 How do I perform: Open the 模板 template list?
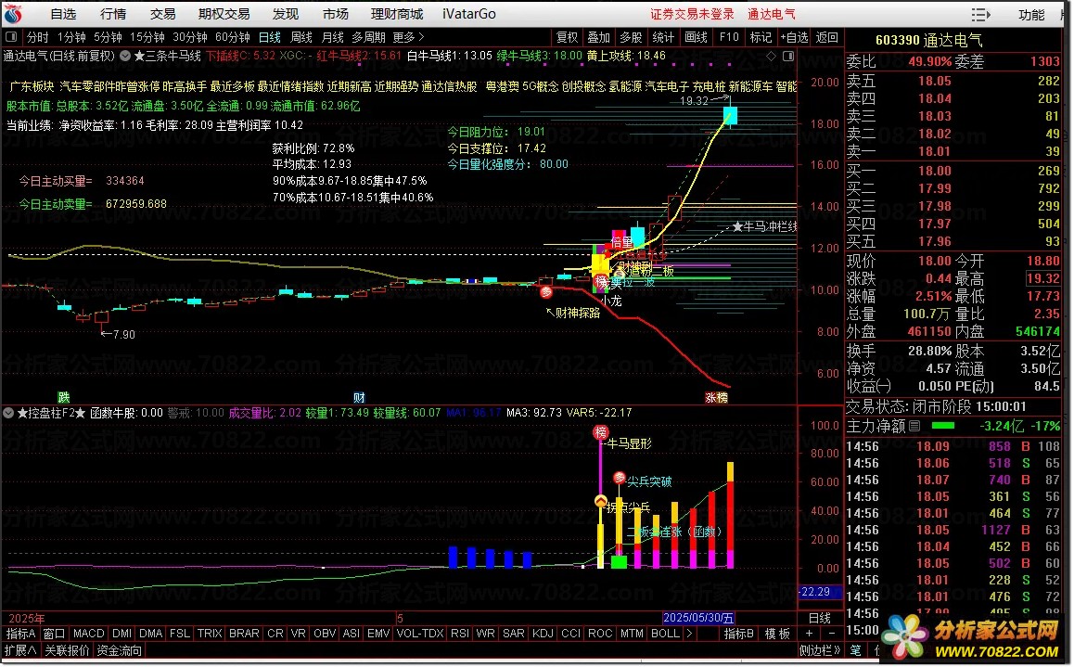pos(777,634)
